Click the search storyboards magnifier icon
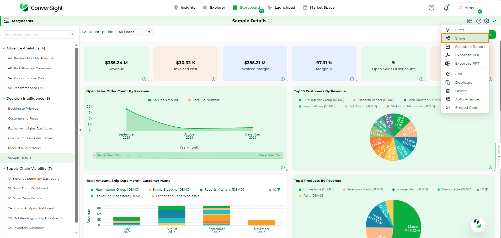Viewport: 501px width, 238px height. [72, 35]
